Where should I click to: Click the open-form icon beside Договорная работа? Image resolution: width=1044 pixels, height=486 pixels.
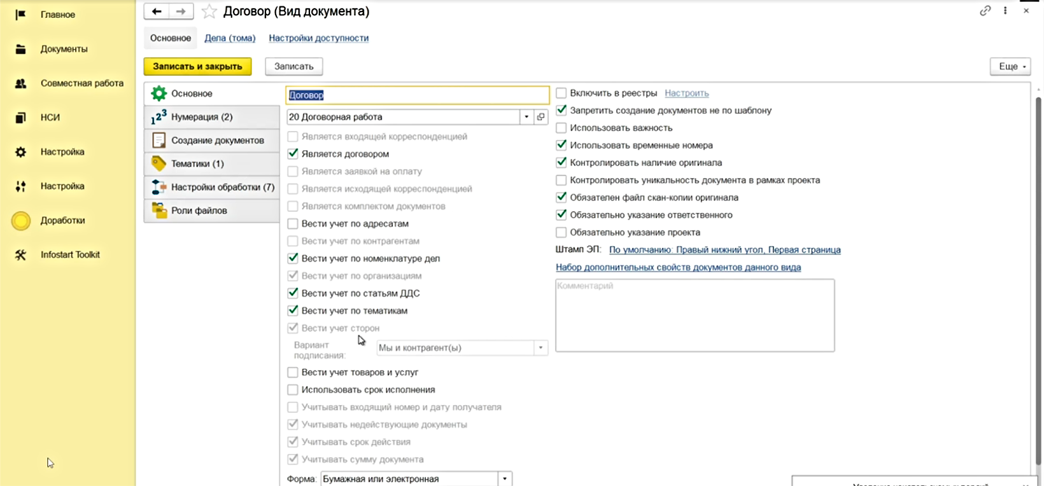[x=540, y=117]
